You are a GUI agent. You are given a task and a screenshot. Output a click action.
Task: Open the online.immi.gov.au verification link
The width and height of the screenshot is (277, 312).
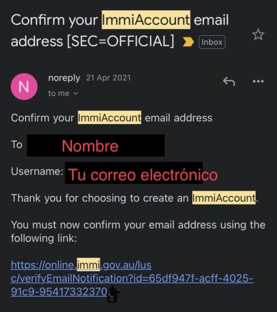pyautogui.click(x=81, y=265)
